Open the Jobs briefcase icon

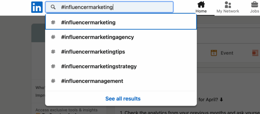coord(255,5)
